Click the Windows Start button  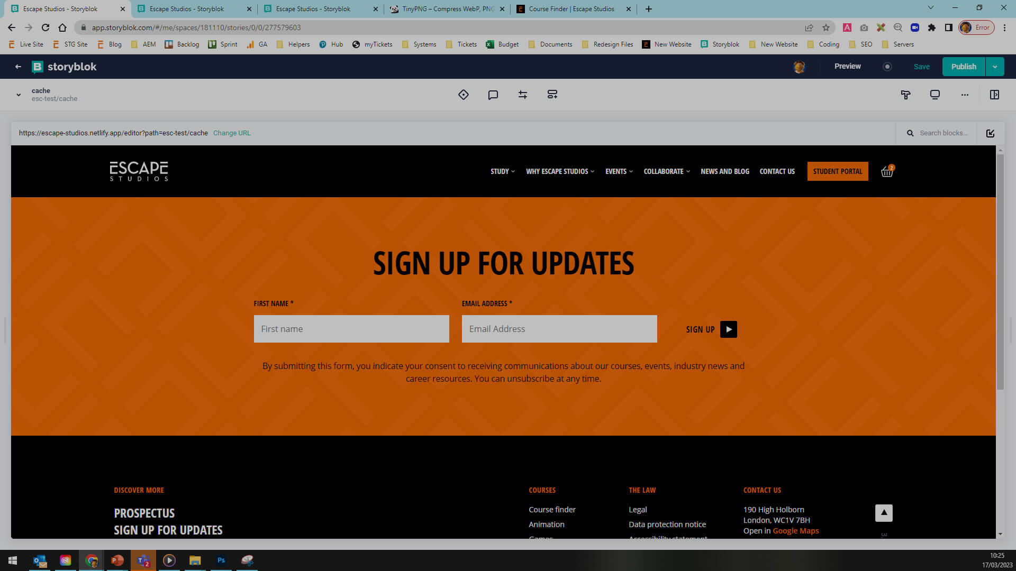pyautogui.click(x=13, y=560)
